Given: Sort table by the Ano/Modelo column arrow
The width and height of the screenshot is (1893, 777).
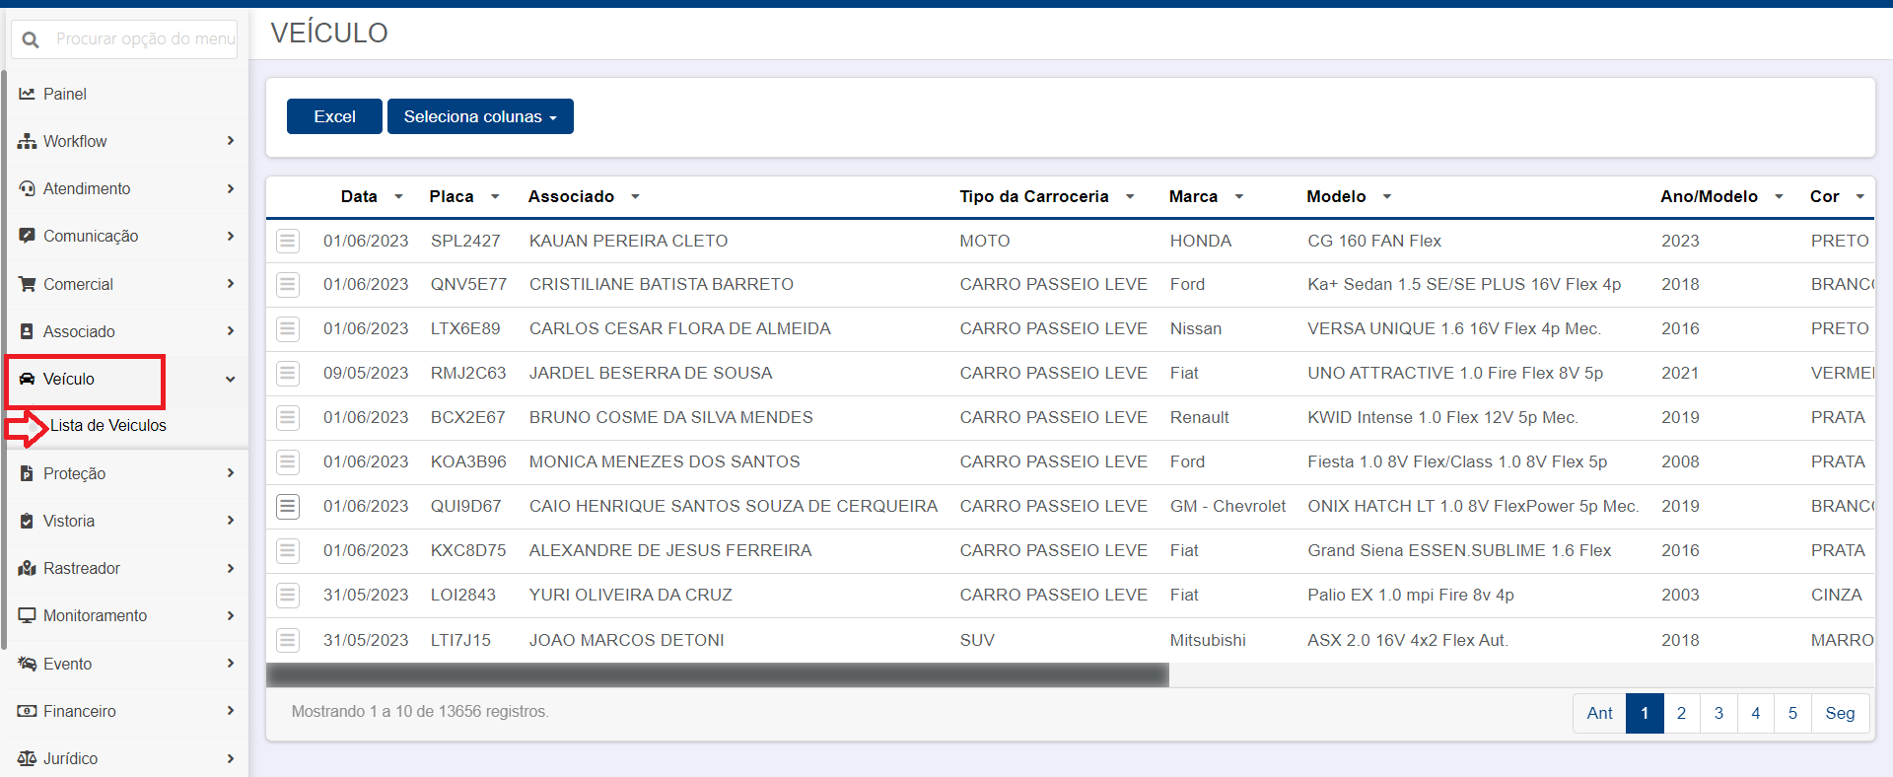Looking at the screenshot, I should pos(1780,197).
